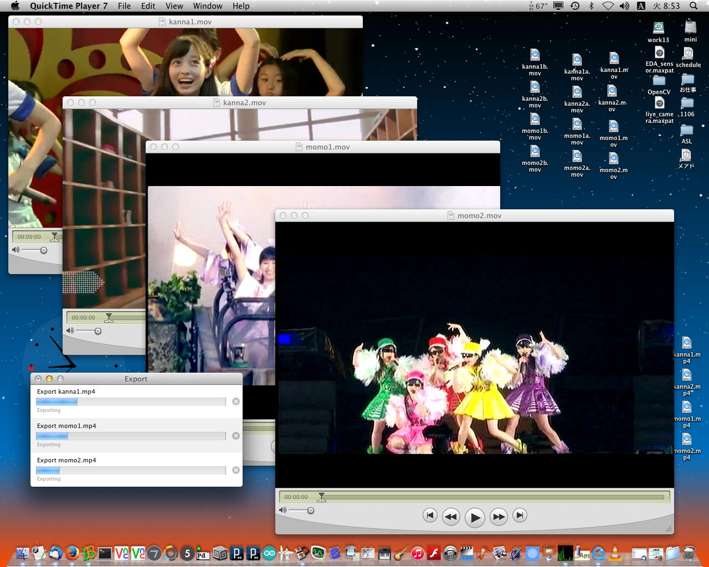Open Spotlight search in menu bar
Image resolution: width=709 pixels, height=567 pixels.
click(693, 6)
